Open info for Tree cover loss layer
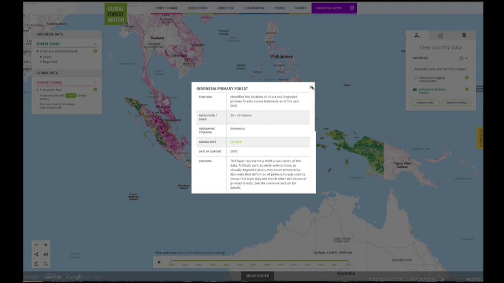 click(x=95, y=90)
